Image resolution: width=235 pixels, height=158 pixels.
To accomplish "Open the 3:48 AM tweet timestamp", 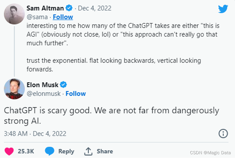I will pos(35,134).
